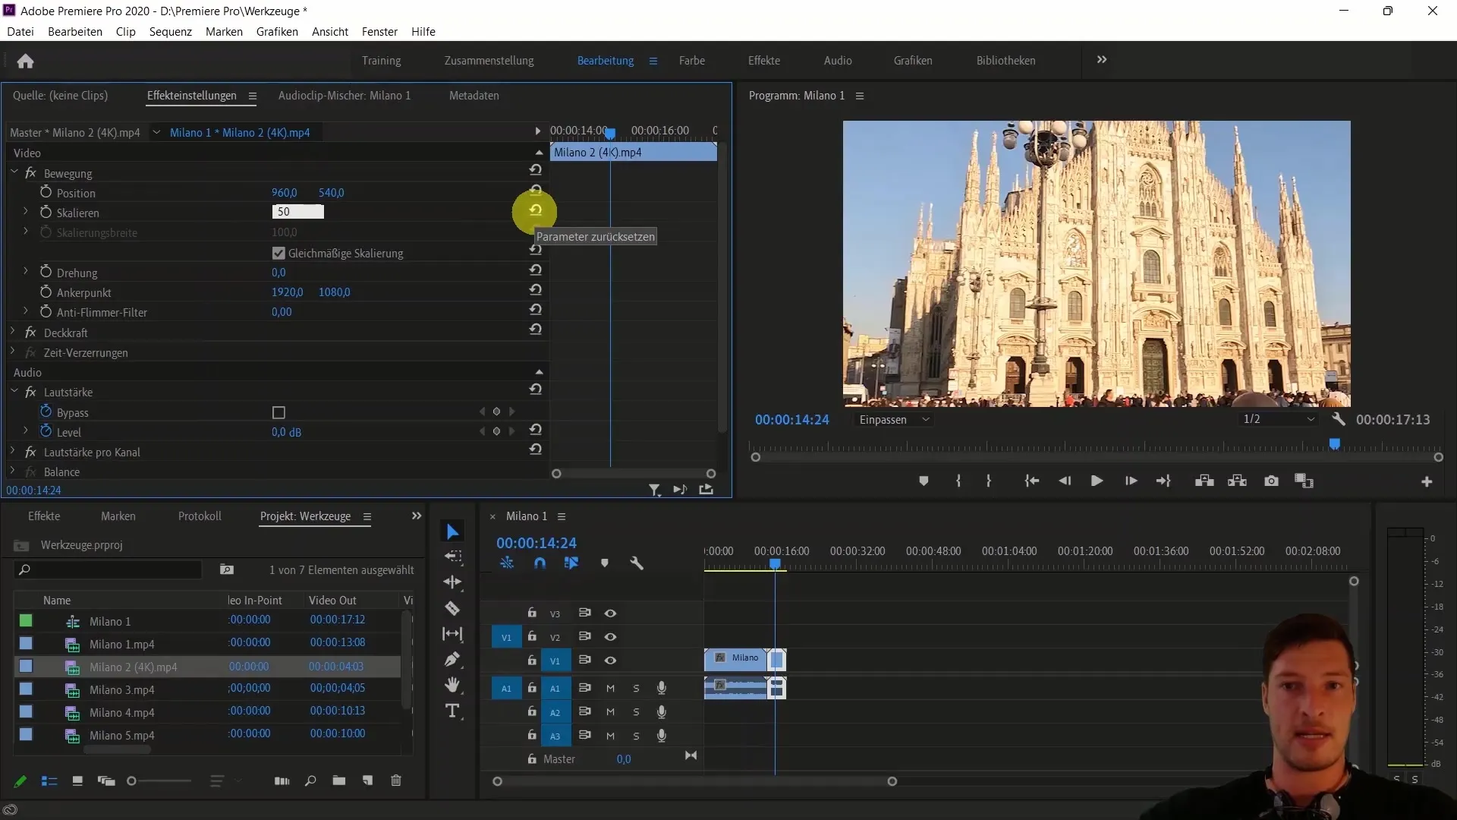The image size is (1457, 820).
Task: Click the Extract button
Action: point(1237,481)
